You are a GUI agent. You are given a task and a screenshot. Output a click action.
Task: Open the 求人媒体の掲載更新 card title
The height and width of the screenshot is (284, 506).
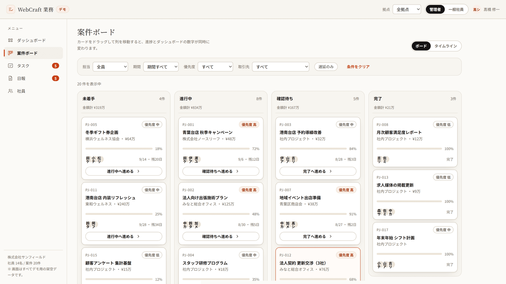point(395,185)
